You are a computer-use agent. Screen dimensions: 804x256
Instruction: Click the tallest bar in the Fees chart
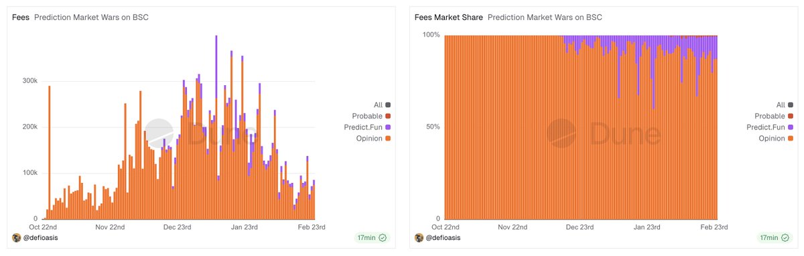216,127
